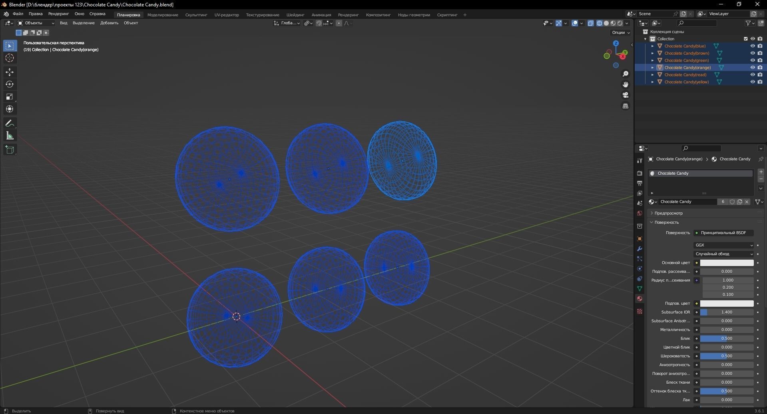Image resolution: width=767 pixels, height=414 pixels.
Task: Switch to the UV-редактор workspace tab
Action: point(227,15)
